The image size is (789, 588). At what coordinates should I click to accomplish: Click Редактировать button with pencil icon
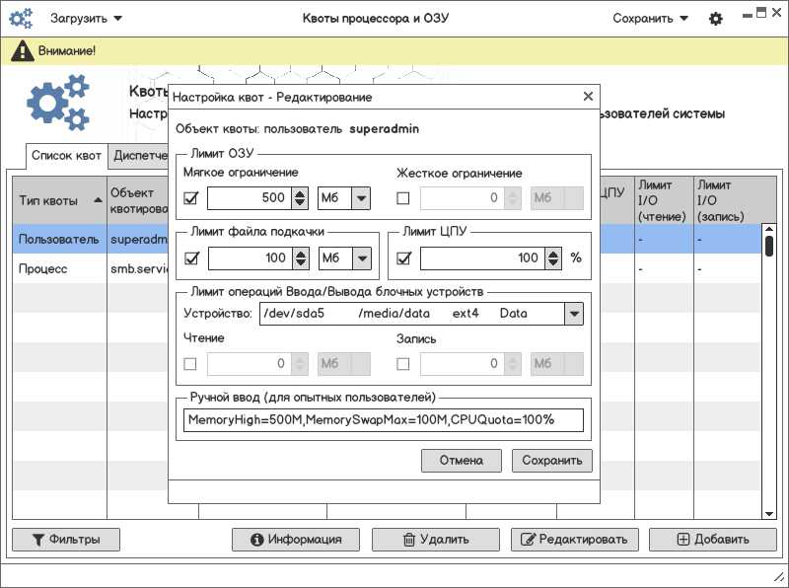[574, 540]
